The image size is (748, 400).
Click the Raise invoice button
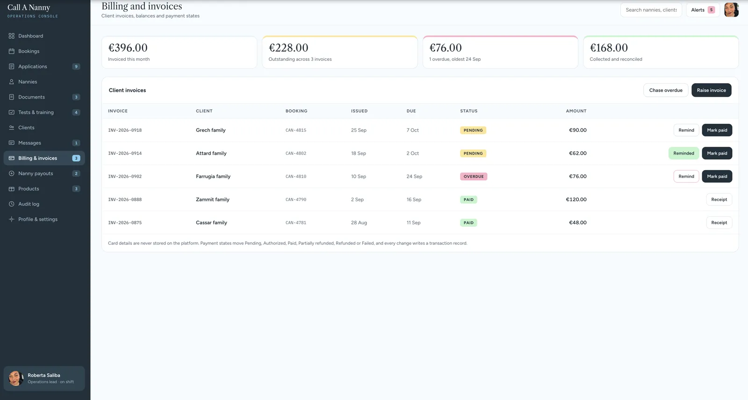tap(712, 90)
